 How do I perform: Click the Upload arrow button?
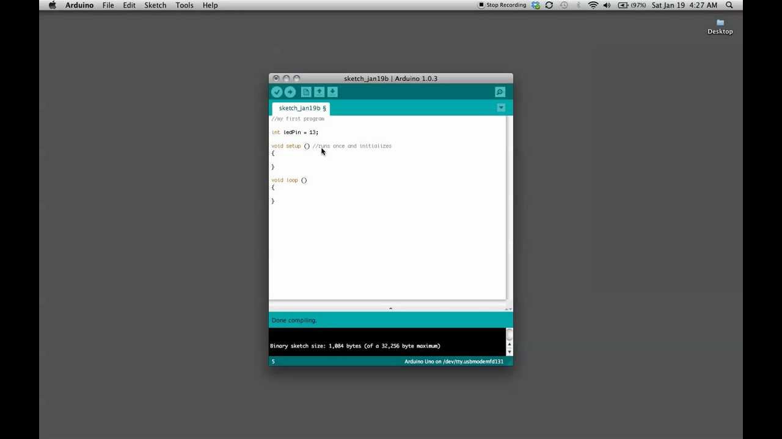pos(290,92)
